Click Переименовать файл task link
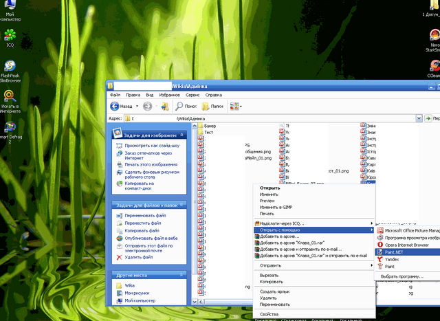 (x=145, y=216)
